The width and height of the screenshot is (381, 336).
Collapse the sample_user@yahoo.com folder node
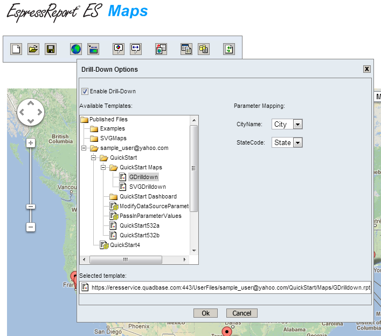pyautogui.click(x=84, y=148)
